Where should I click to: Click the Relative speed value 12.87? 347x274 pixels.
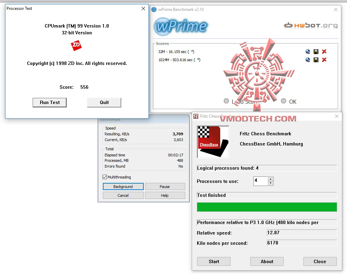pos(302,233)
